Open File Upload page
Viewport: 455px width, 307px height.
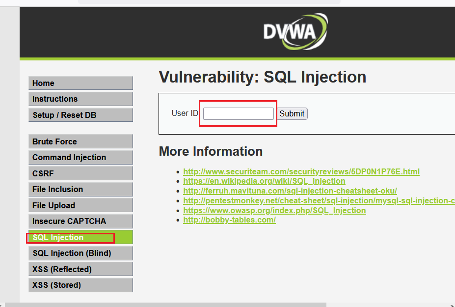click(x=80, y=205)
